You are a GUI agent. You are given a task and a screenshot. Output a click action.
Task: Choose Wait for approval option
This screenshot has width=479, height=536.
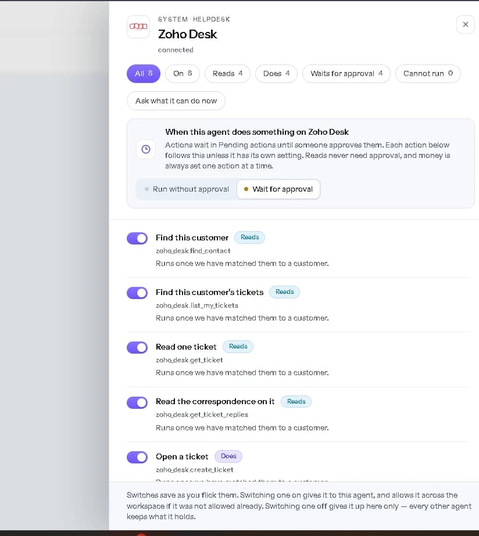tap(278, 189)
